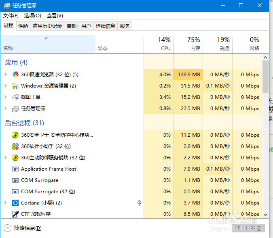This screenshot has width=273, height=238.
Task: Expand the Windows 资源管理器 group
Action: 6,86
